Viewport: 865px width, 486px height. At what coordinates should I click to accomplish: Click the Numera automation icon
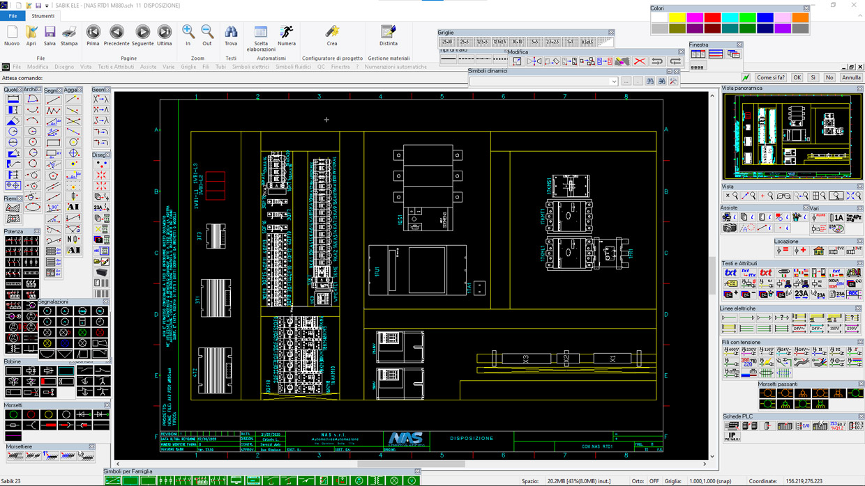pyautogui.click(x=287, y=33)
